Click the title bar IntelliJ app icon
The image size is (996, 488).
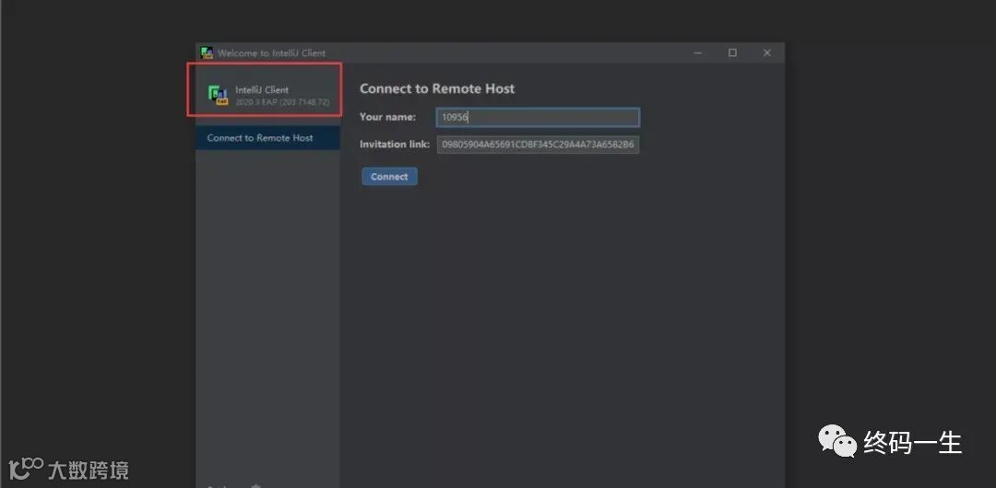click(x=207, y=52)
